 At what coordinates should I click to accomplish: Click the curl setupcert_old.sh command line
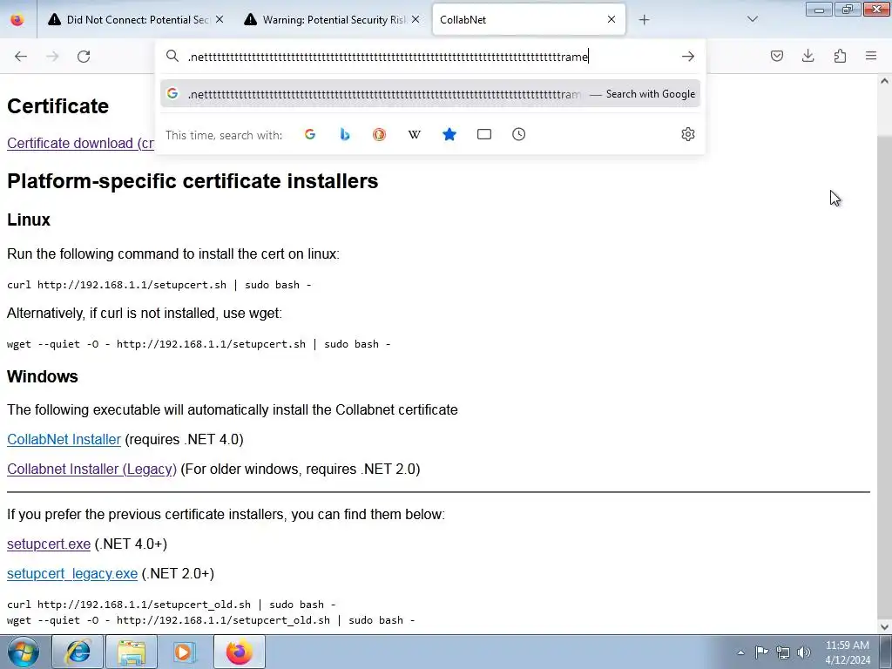point(172,605)
